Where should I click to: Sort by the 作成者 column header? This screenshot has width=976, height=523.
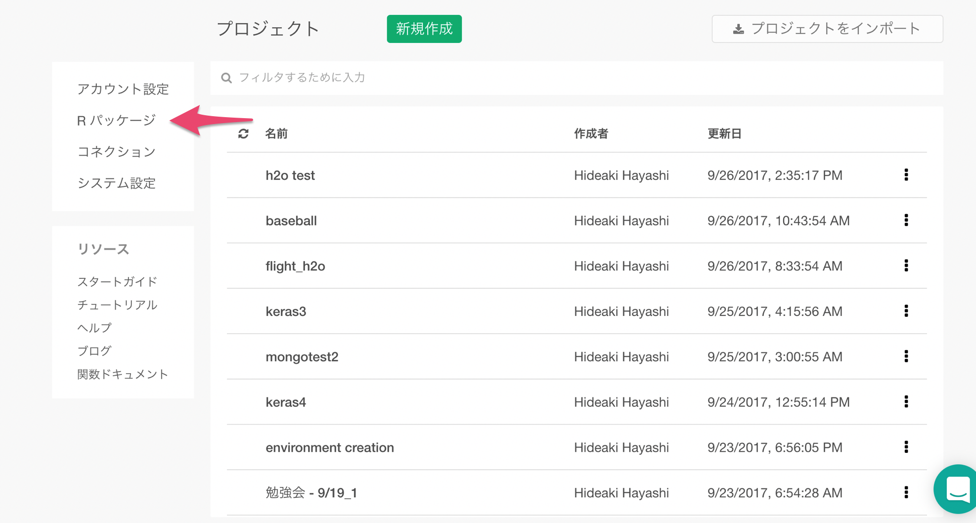pos(591,133)
